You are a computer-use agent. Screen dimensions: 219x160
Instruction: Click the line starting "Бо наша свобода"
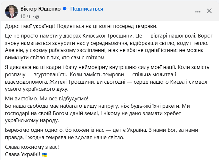click(x=96, y=105)
